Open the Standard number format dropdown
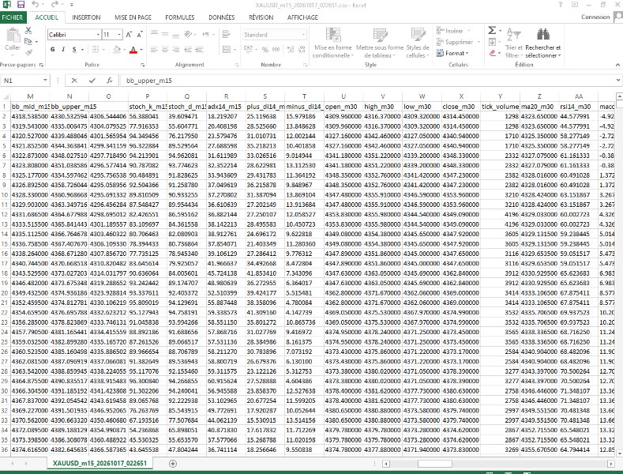This screenshot has height=474, width=623. click(303, 35)
